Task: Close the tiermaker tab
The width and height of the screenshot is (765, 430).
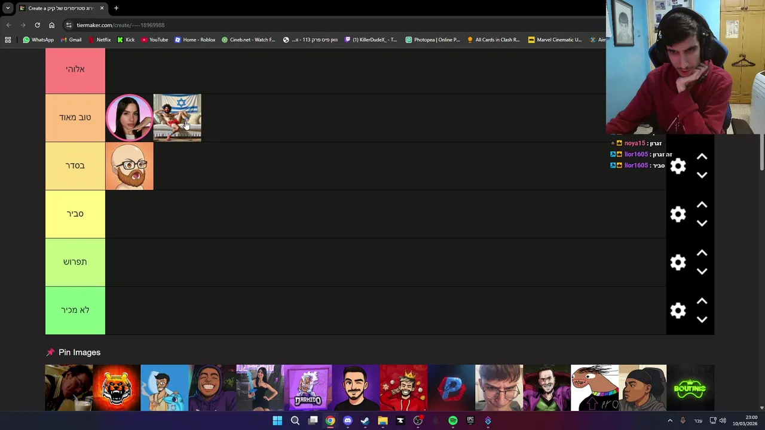Action: (x=102, y=8)
